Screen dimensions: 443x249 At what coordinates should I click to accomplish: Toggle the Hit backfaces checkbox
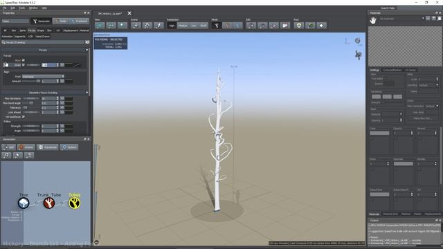24,117
